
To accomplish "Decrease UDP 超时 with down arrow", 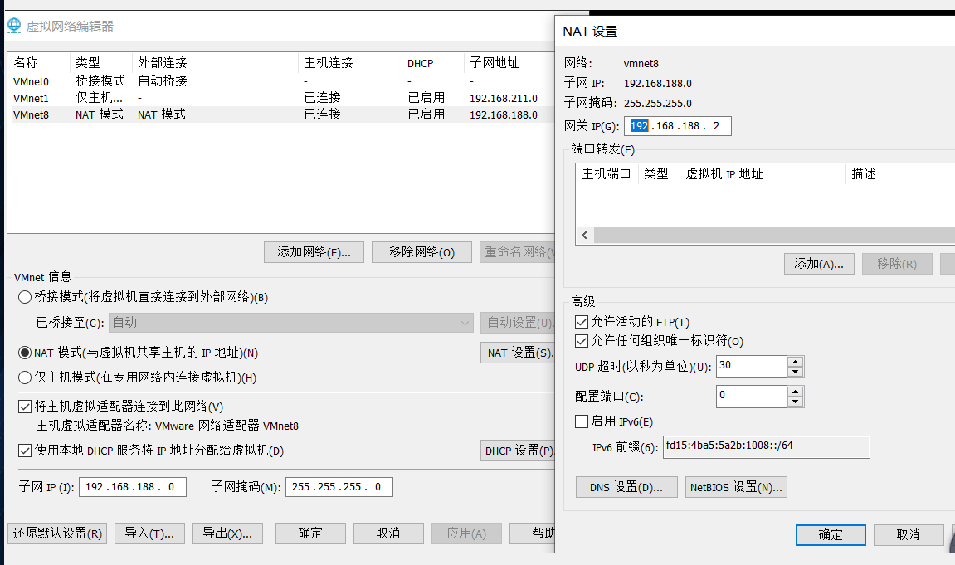I will tap(795, 372).
